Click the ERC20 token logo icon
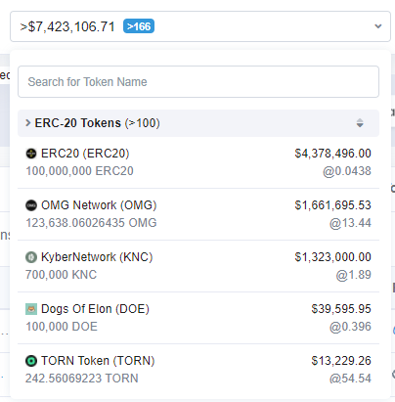395x402 pixels. coord(31,154)
